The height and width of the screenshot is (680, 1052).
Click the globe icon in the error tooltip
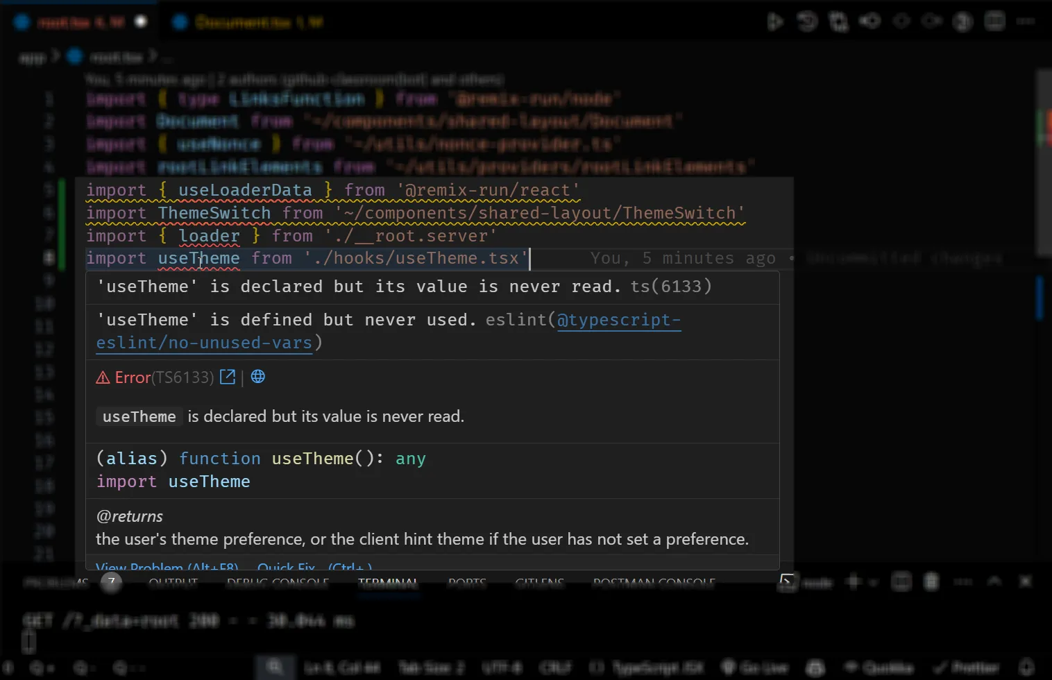(258, 377)
